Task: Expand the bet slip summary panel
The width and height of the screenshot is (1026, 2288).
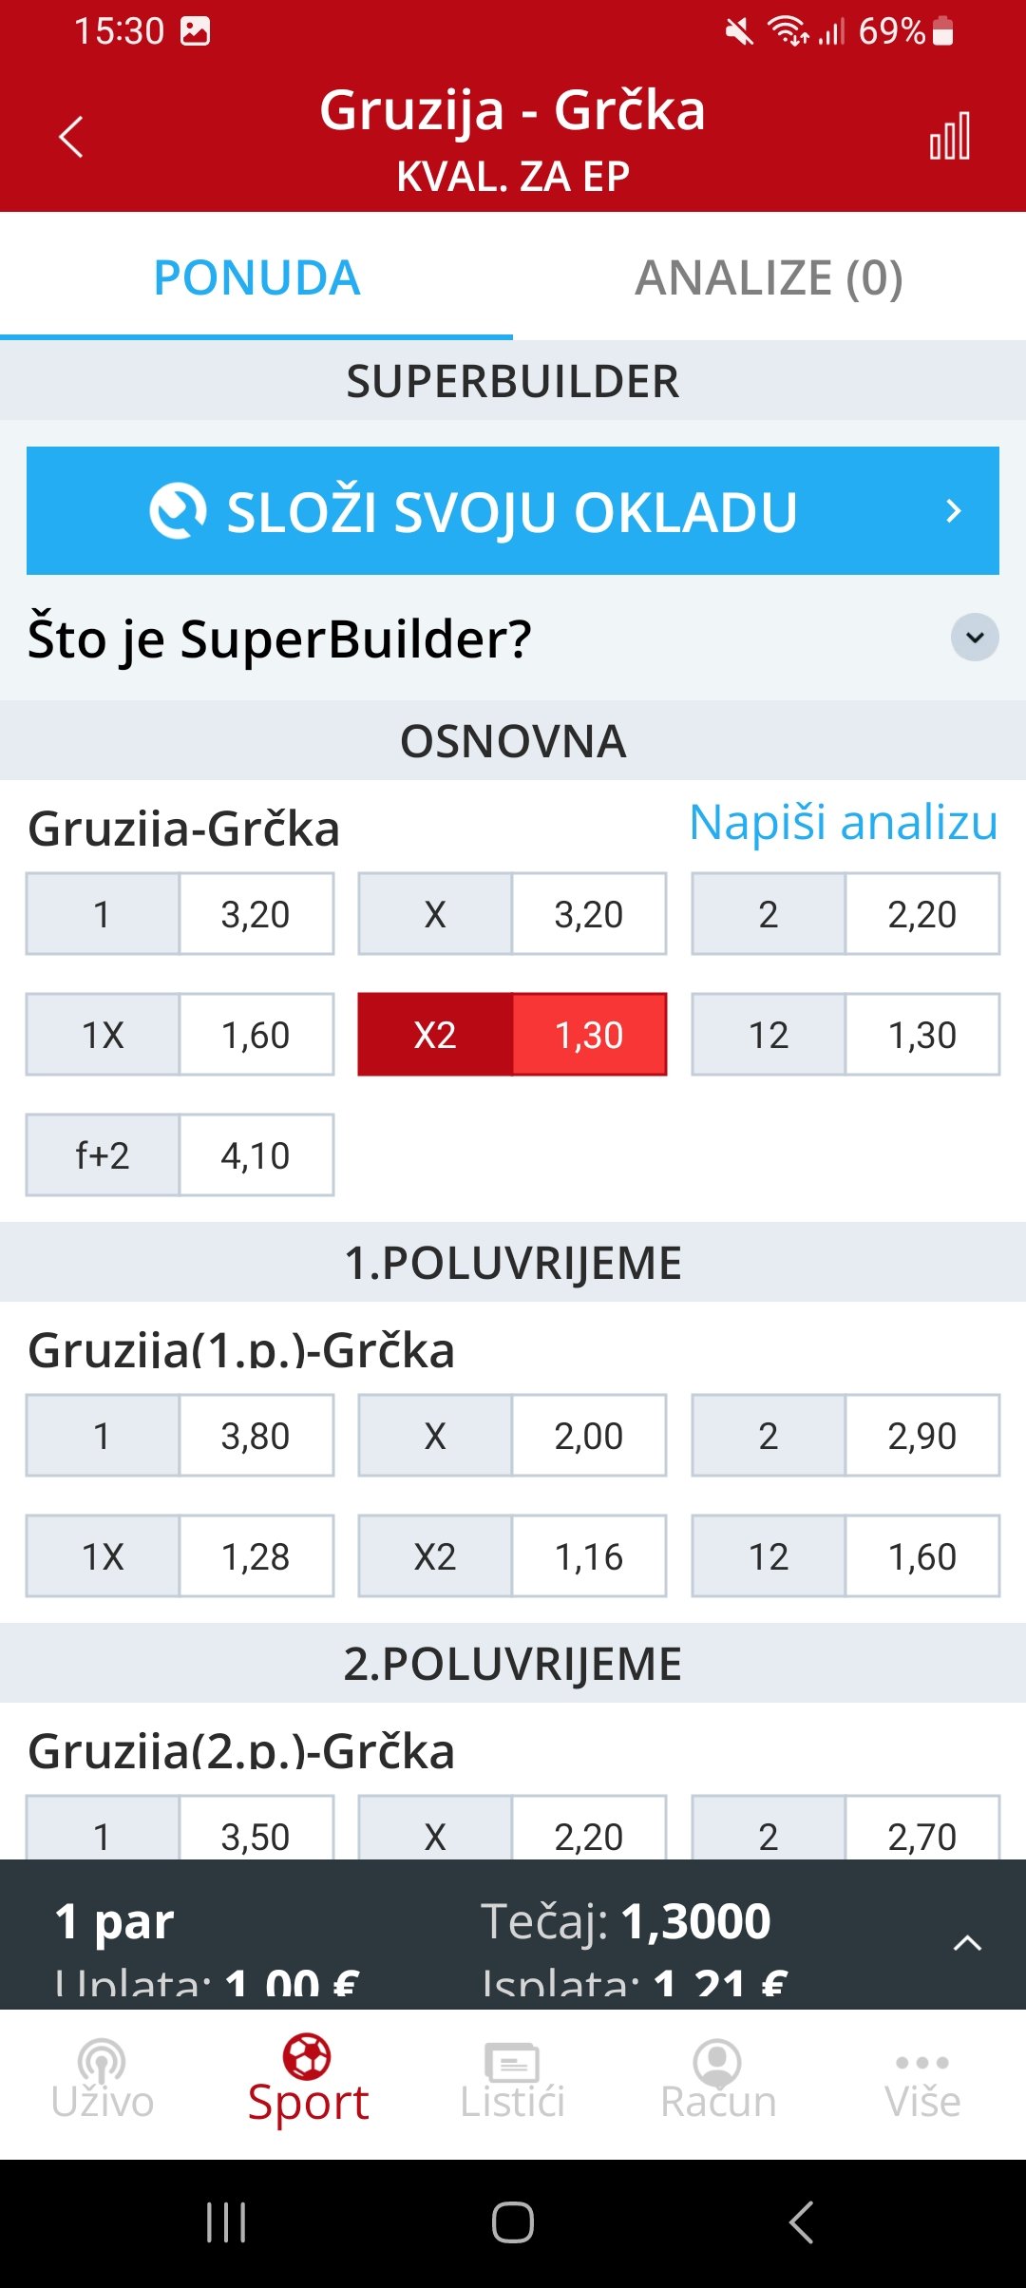Action: click(967, 1942)
